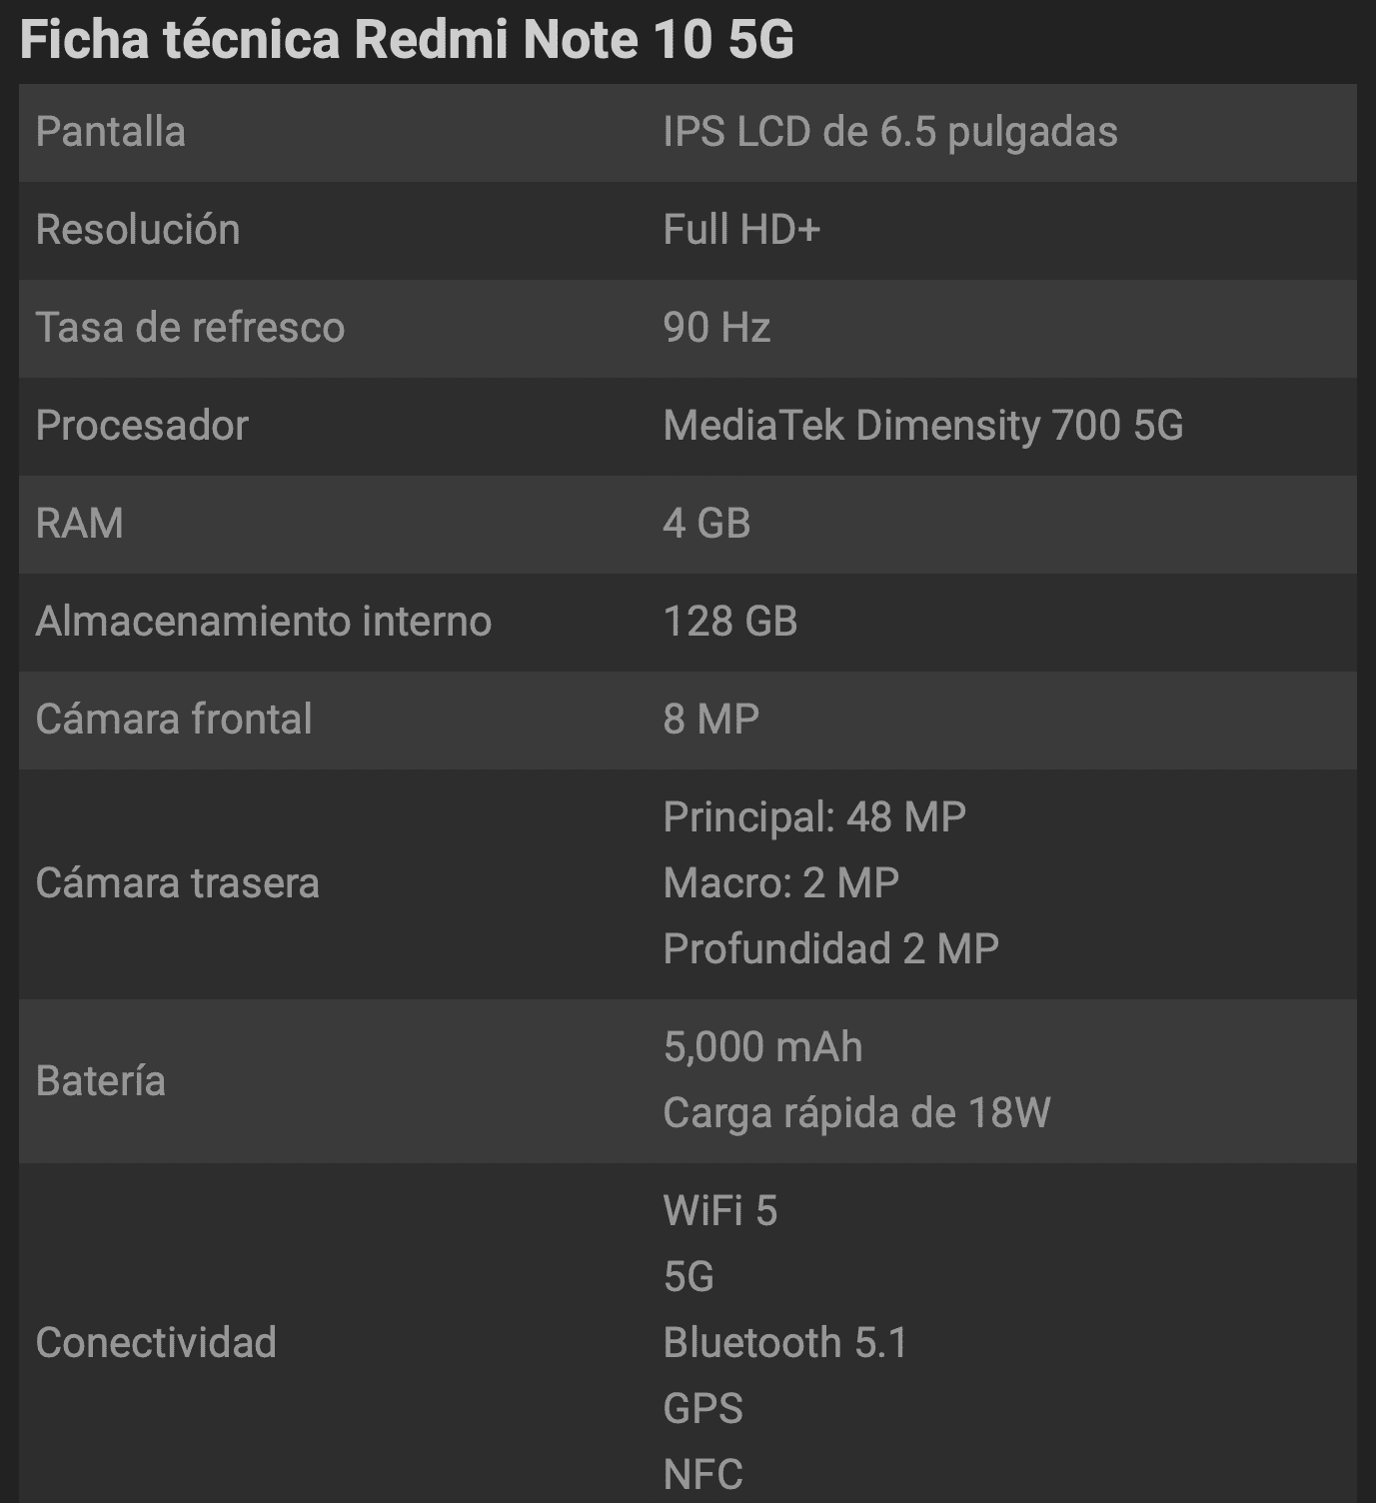Image resolution: width=1376 pixels, height=1503 pixels.
Task: Select the Conectividad row label
Action: click(x=156, y=1343)
